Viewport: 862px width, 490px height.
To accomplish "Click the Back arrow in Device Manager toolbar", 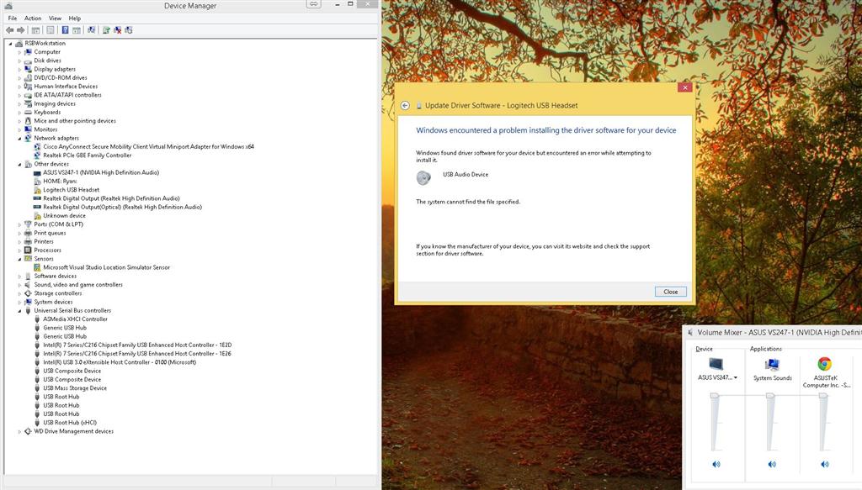I will [x=10, y=30].
